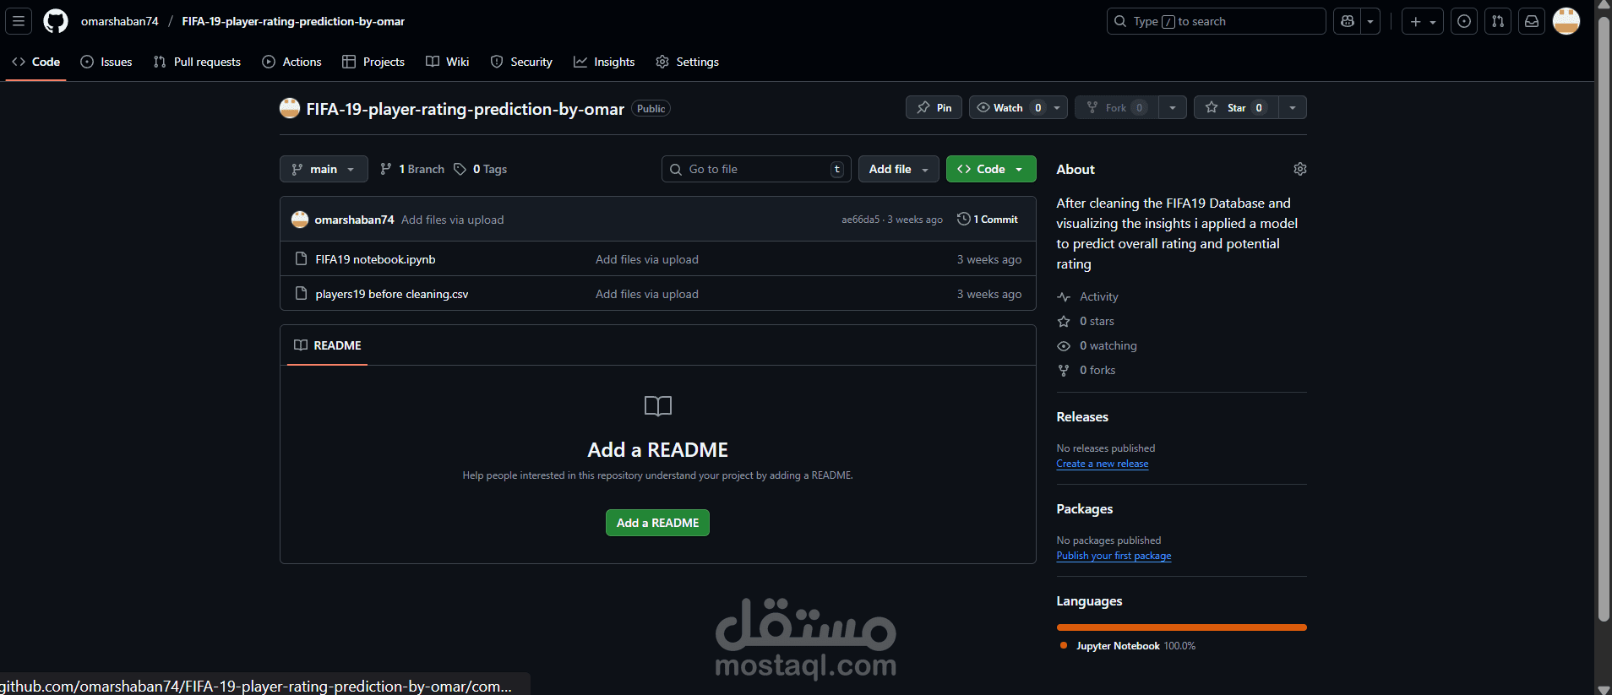Click the history clock icon for 1 Commit

click(x=963, y=219)
